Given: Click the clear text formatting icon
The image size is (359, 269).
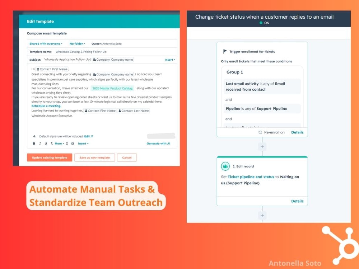Looking at the screenshot, I should (51, 144).
